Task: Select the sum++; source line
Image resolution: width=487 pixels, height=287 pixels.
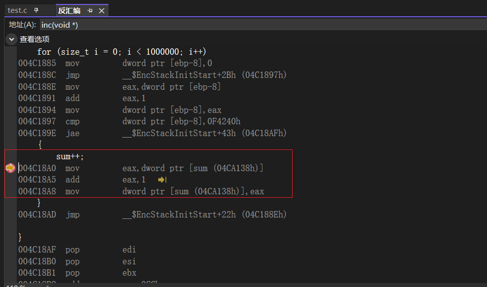Action: 70,156
